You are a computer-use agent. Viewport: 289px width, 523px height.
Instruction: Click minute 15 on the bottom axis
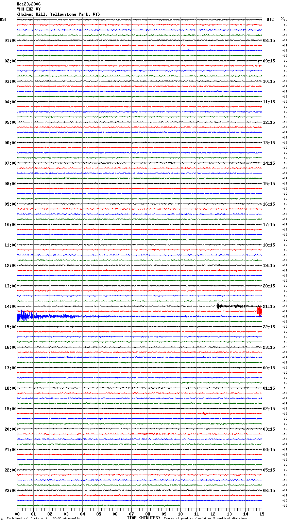pyautogui.click(x=262, y=514)
